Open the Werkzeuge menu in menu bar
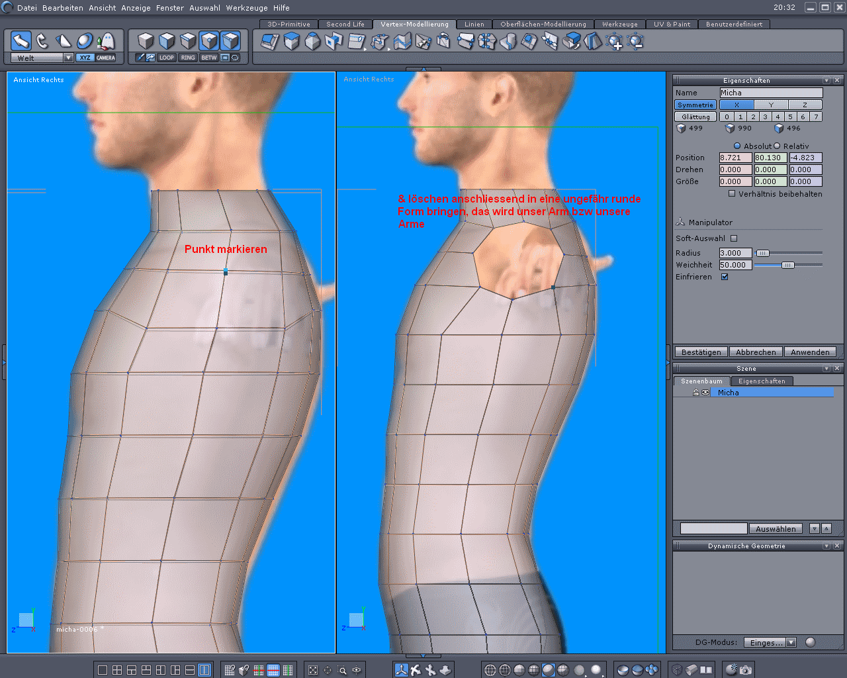The height and width of the screenshot is (678, 847). (247, 8)
